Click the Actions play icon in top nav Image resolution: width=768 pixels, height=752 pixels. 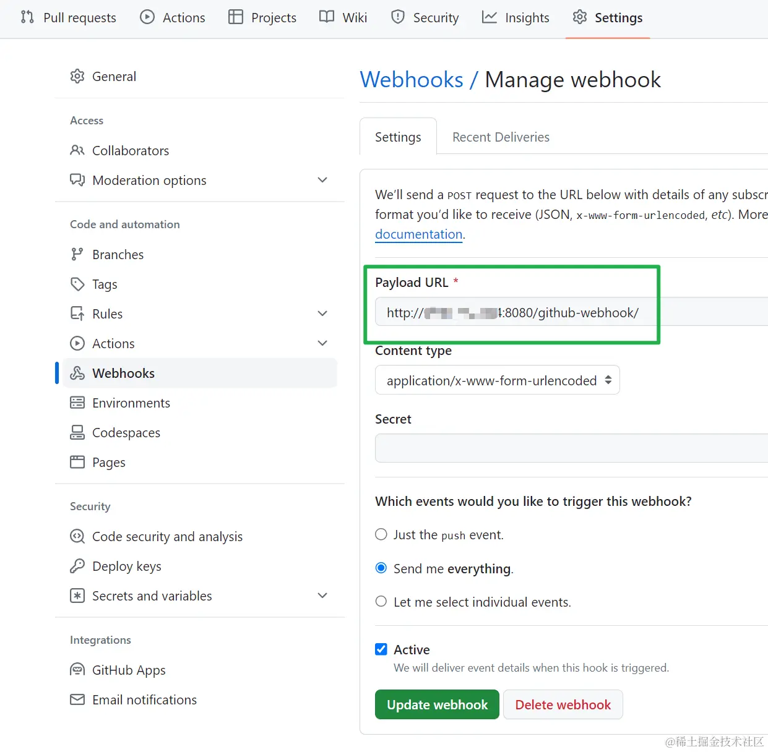coord(147,17)
